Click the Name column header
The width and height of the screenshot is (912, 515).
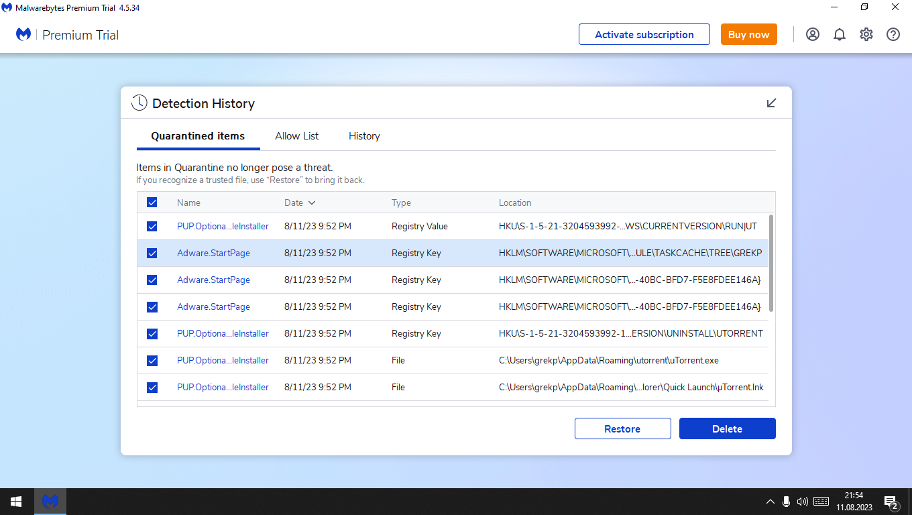click(x=188, y=203)
